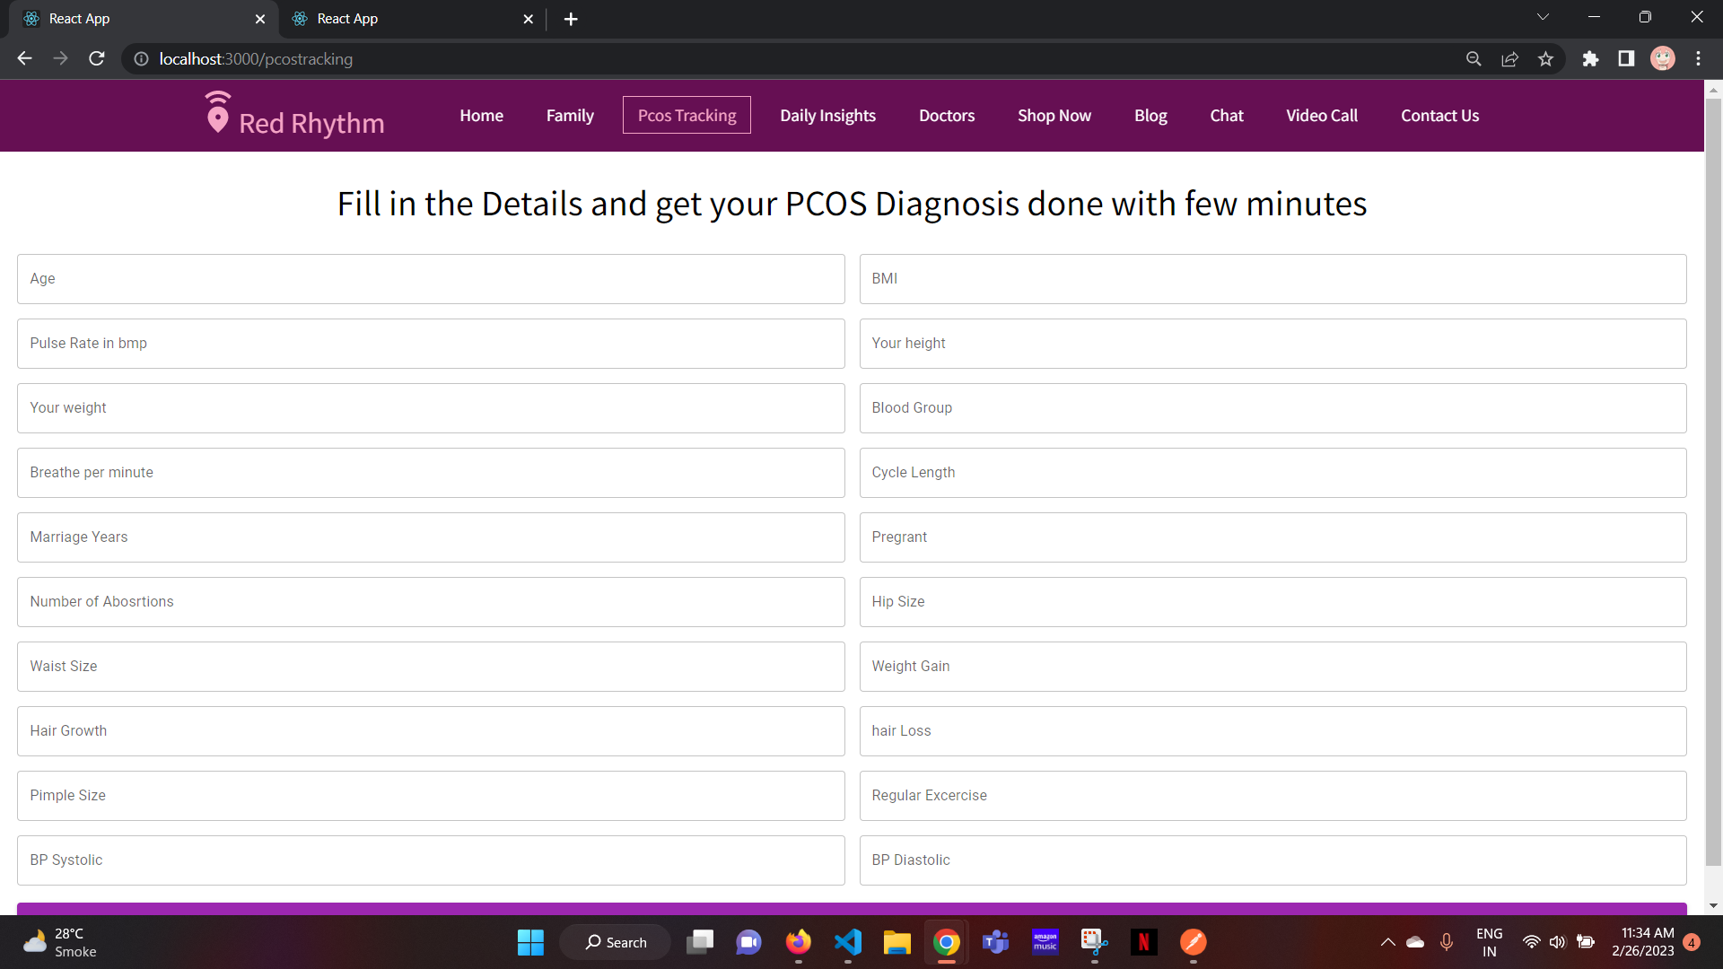
Task: Go to the Doctors page link
Action: 946,116
